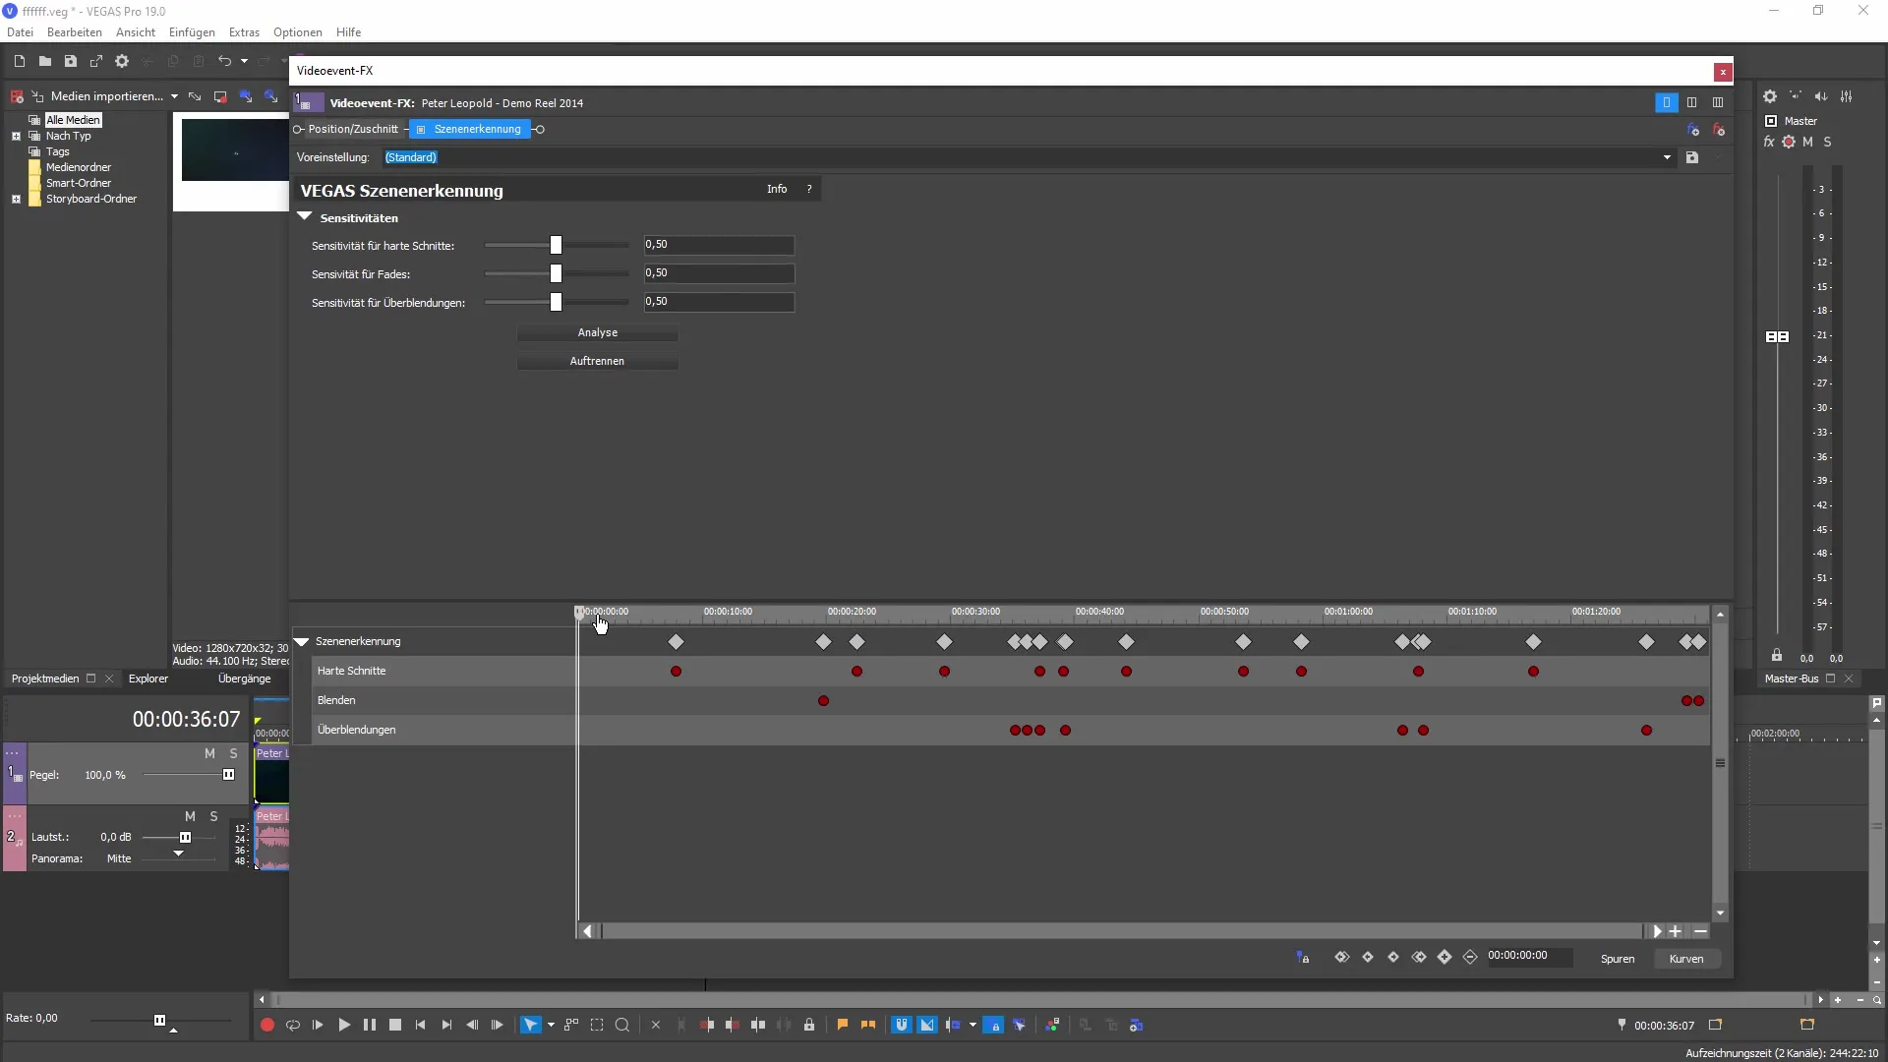Delete keyframe with the minus diamond

pyautogui.click(x=1470, y=957)
